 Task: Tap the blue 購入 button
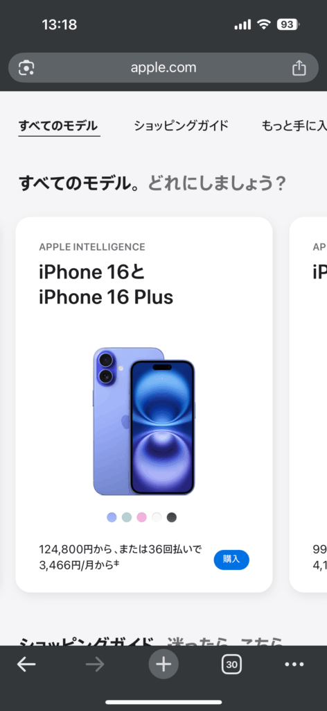pos(231,560)
